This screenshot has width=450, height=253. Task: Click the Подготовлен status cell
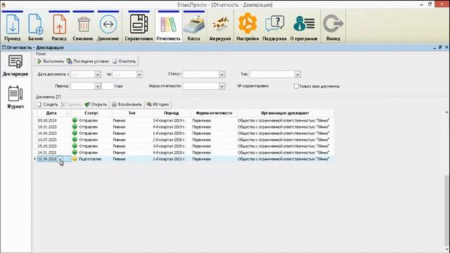click(x=91, y=159)
